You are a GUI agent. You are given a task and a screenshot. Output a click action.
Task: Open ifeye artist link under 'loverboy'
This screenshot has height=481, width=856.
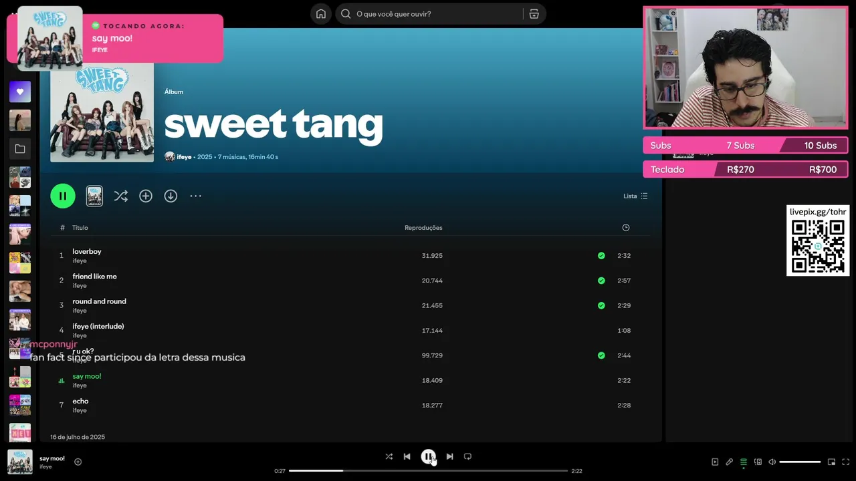pyautogui.click(x=80, y=261)
